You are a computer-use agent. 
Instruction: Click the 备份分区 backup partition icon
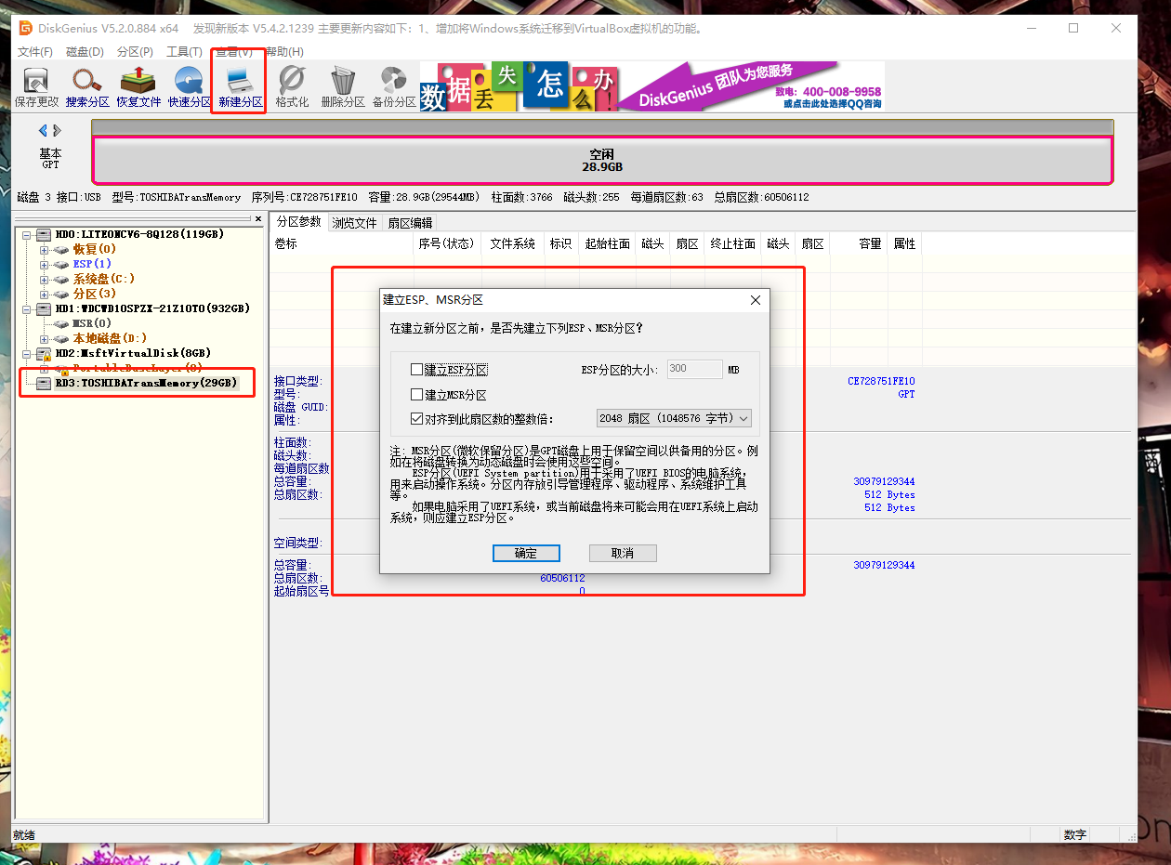(x=394, y=87)
